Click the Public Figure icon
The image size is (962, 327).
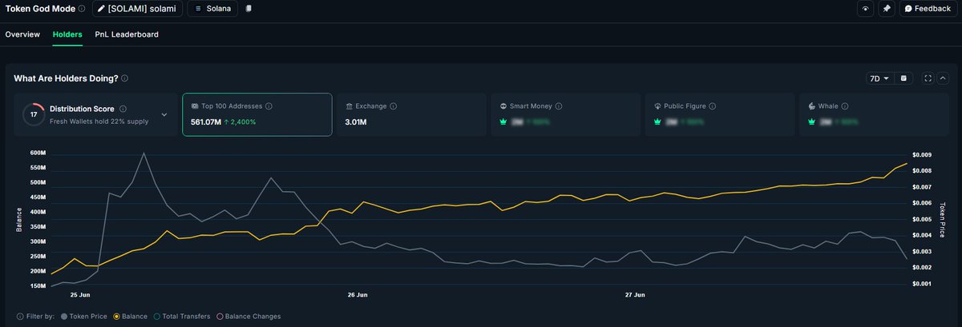[657, 106]
